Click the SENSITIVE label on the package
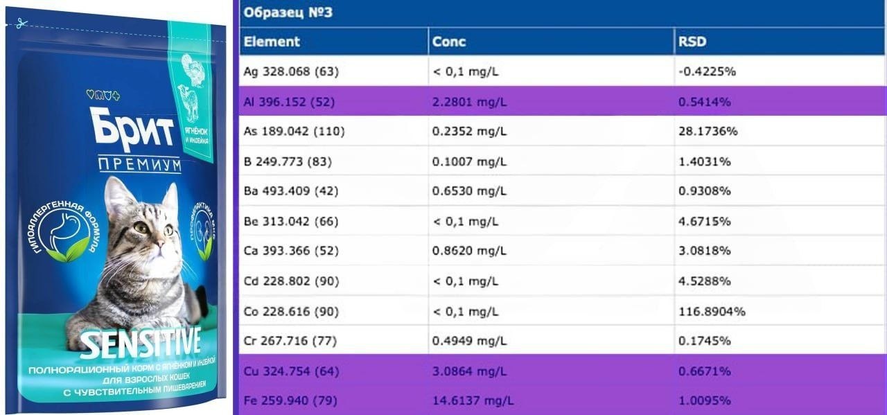Screen dimensions: 887x415 point(141,342)
